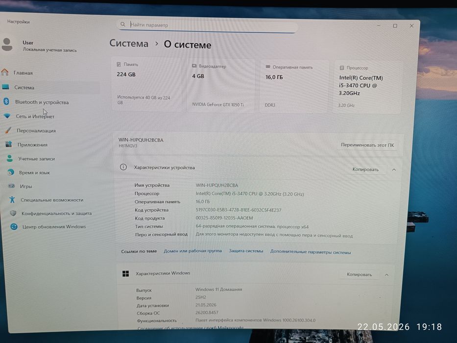Click the DDR3 label in RAM card
The width and height of the screenshot is (457, 343).
click(x=270, y=105)
